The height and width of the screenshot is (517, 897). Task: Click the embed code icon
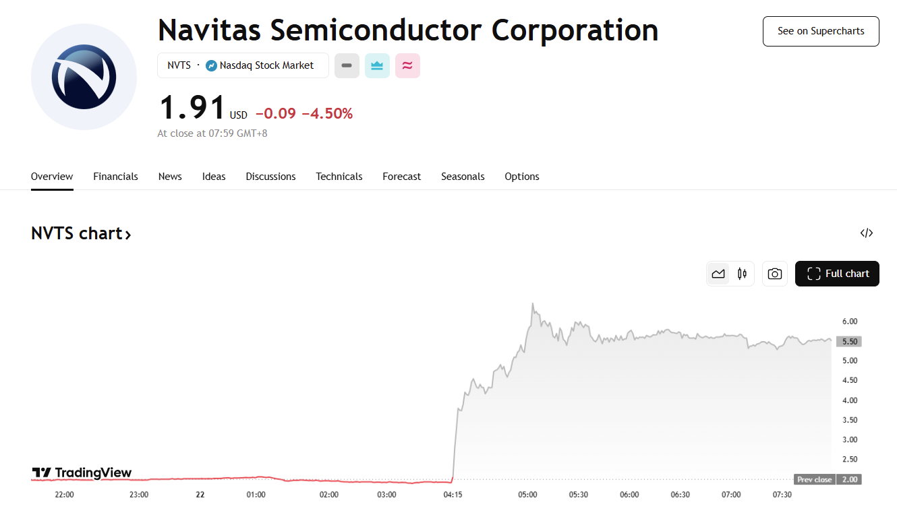867,233
